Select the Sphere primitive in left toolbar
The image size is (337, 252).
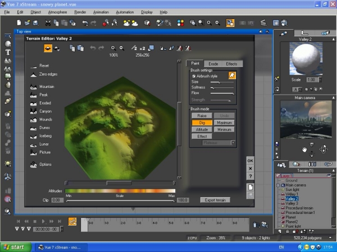click(x=8, y=44)
